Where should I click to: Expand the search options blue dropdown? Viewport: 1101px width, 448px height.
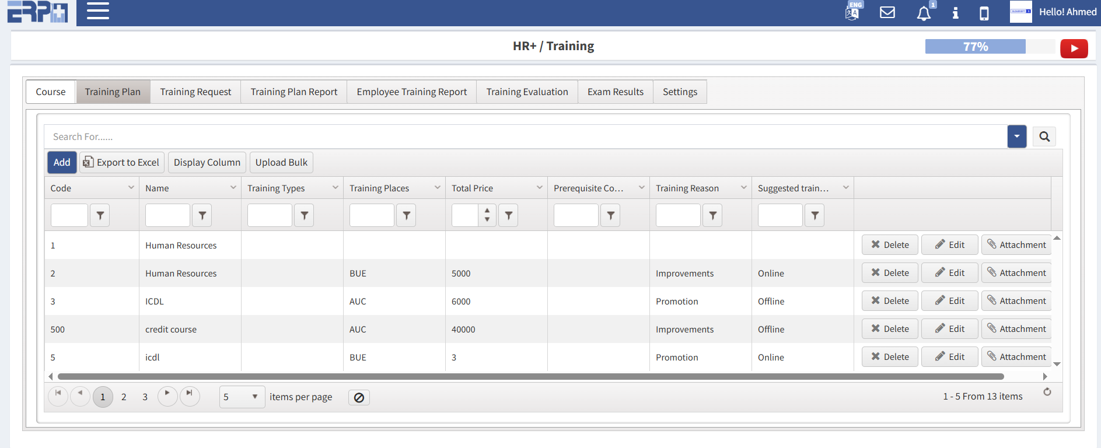(1016, 136)
